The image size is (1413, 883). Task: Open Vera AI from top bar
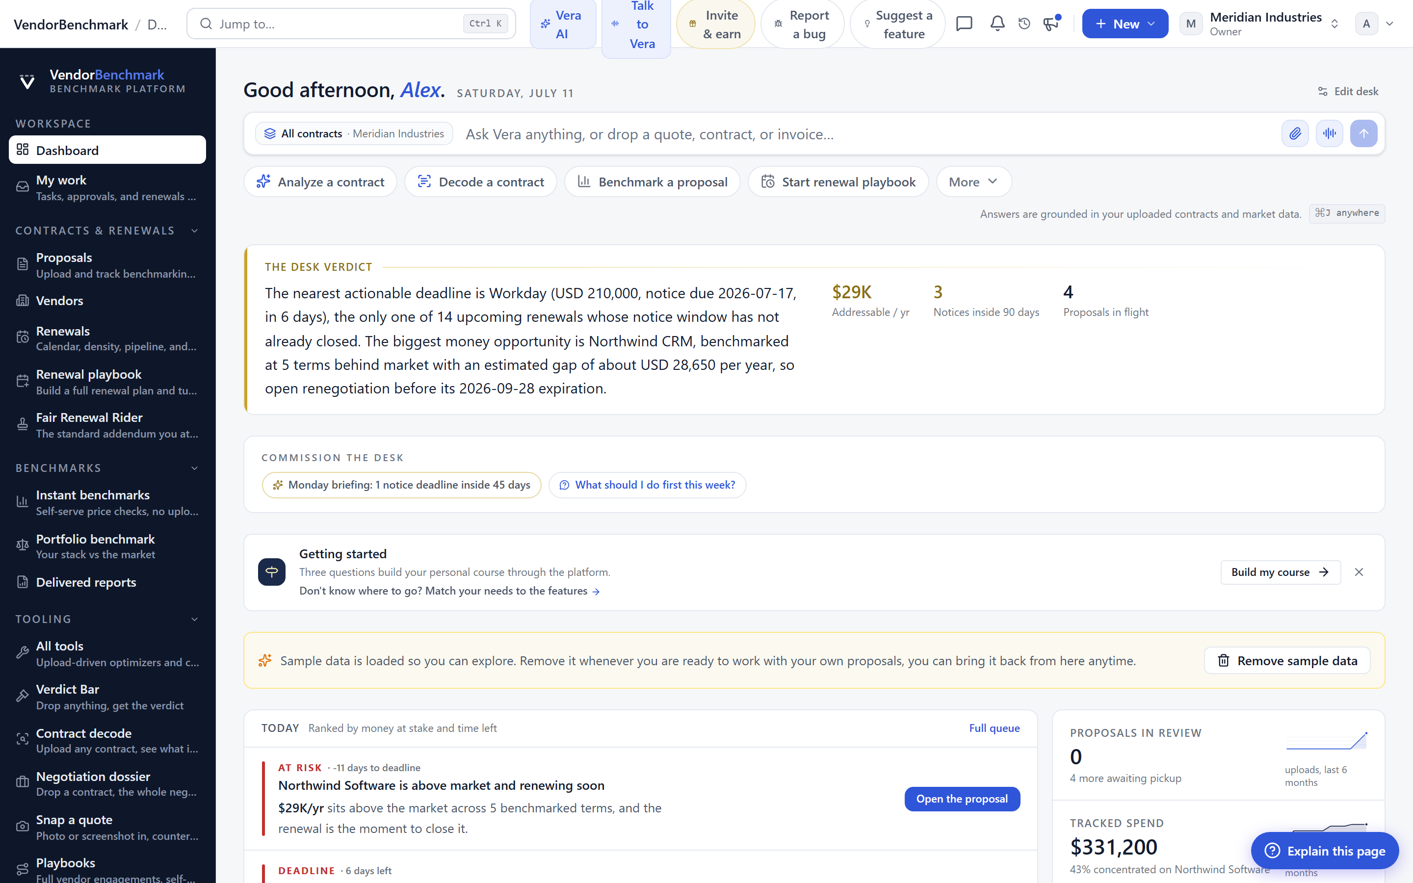563,24
